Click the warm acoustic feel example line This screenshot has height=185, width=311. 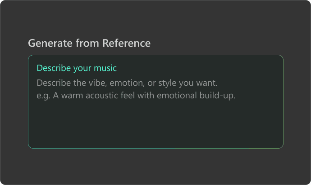pyautogui.click(x=136, y=96)
